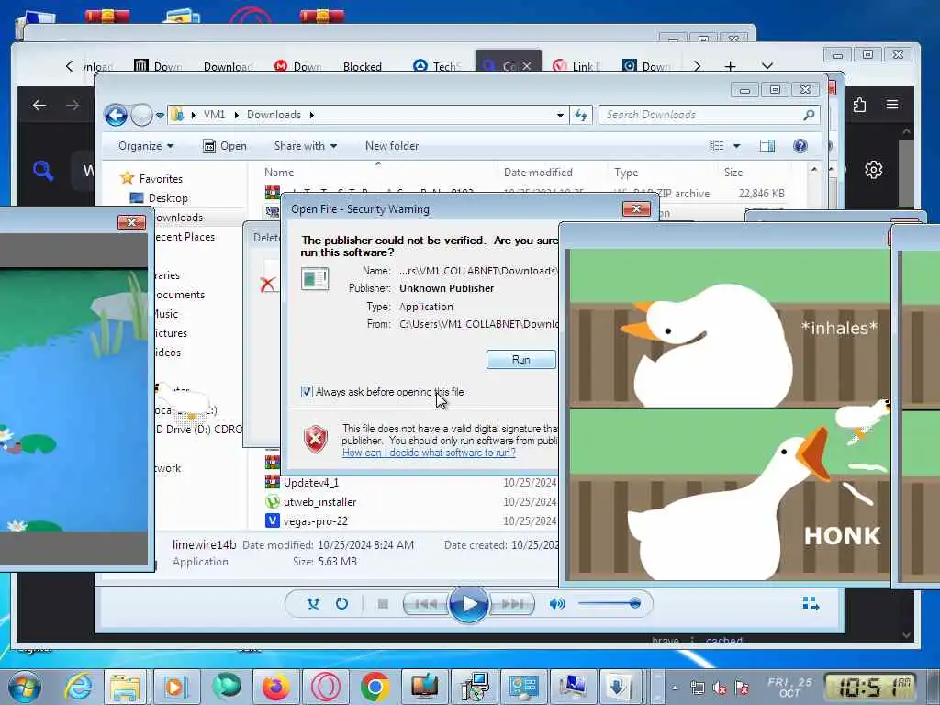This screenshot has width=940, height=705.
Task: Open browser extensions puzzle icon
Action: (x=859, y=105)
